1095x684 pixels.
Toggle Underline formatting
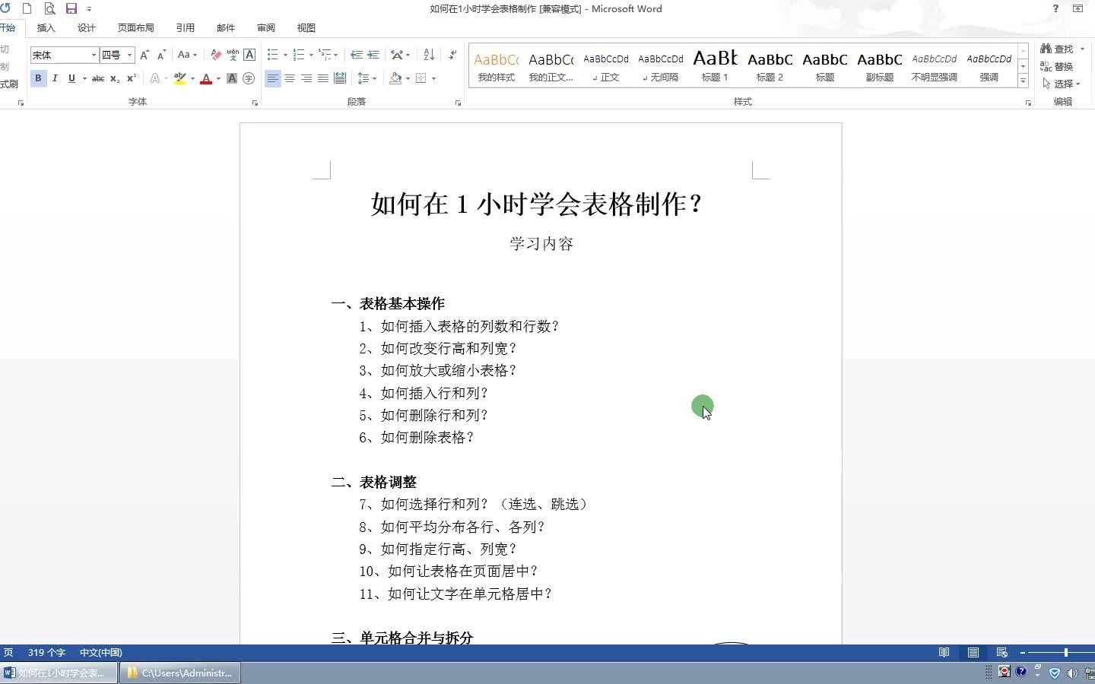[x=71, y=78]
